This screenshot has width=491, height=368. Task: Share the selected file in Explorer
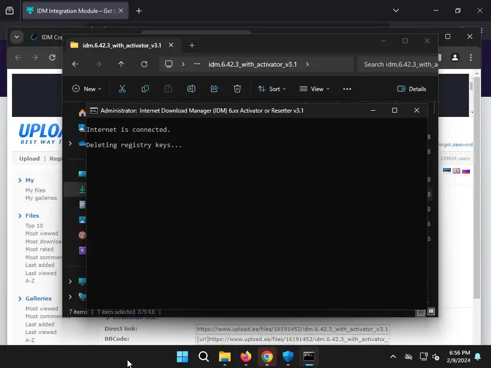214,89
